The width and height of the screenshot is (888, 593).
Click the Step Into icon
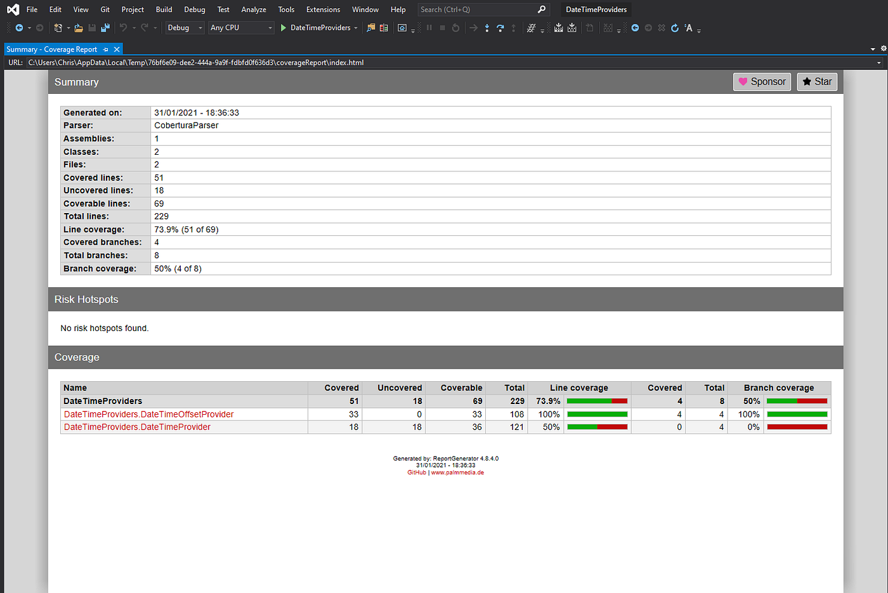point(487,28)
